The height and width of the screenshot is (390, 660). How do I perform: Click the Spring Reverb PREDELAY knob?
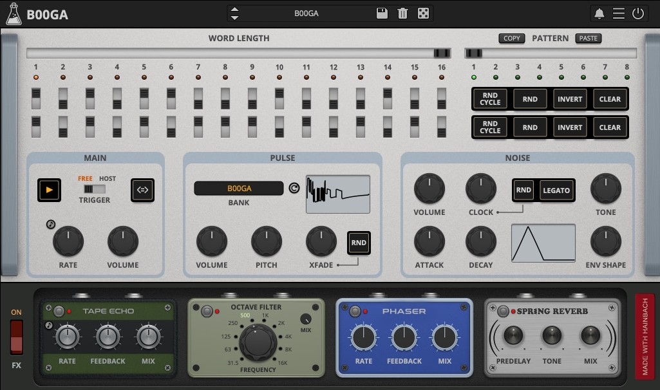513,335
